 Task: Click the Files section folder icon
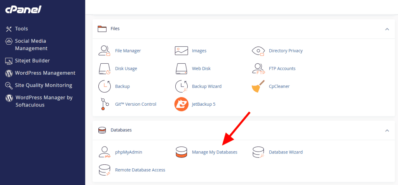tap(102, 29)
